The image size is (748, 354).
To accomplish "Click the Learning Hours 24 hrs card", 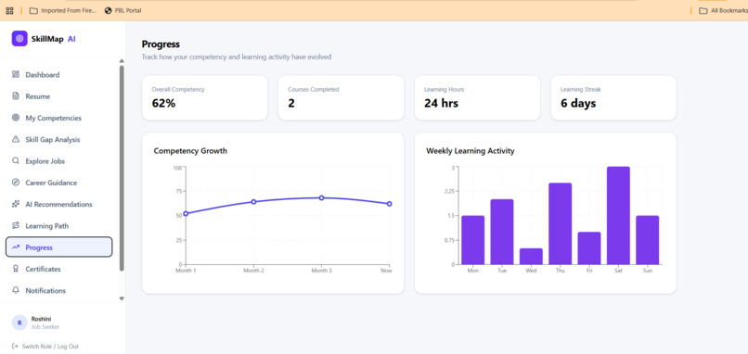I will [x=477, y=97].
